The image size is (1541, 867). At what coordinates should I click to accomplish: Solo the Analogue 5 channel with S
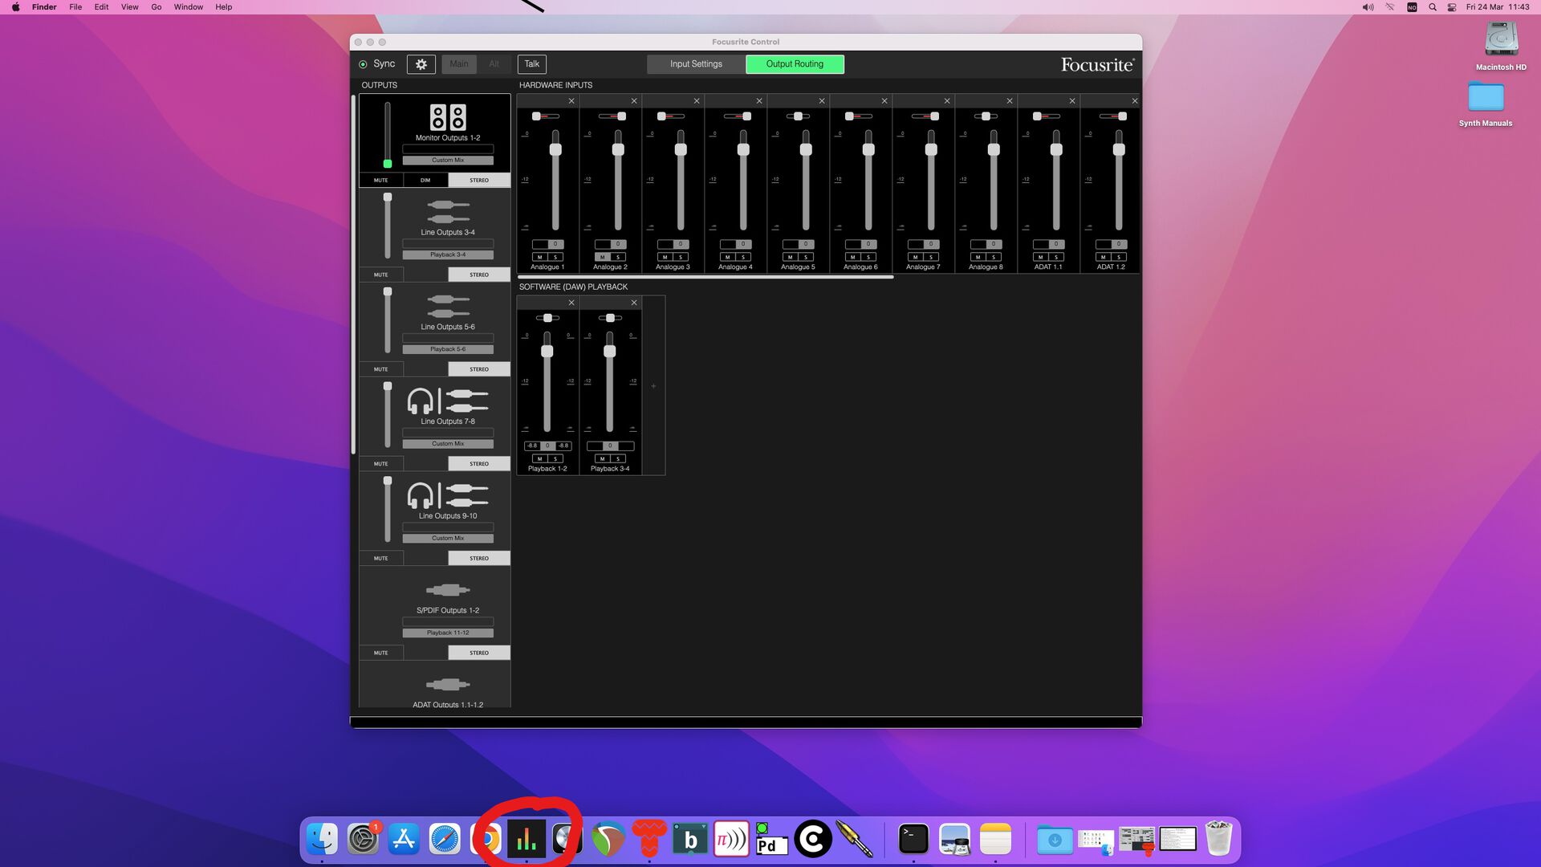806,257
